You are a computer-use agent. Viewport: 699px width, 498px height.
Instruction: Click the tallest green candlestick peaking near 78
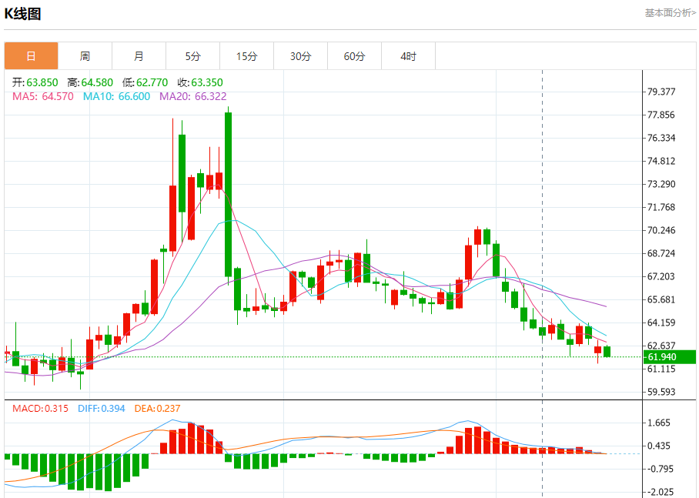pyautogui.click(x=228, y=195)
